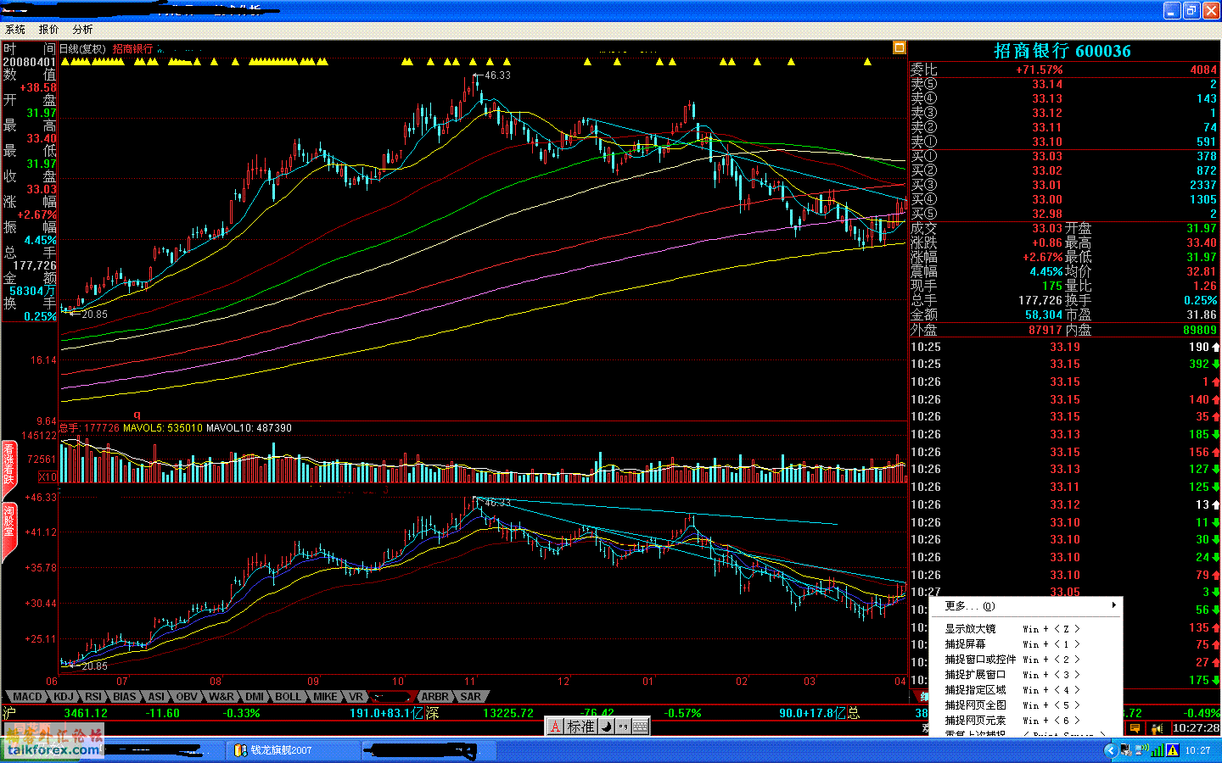Choose 捕捉窗口或控件 menu entry
1222x763 pixels.
(1027, 660)
